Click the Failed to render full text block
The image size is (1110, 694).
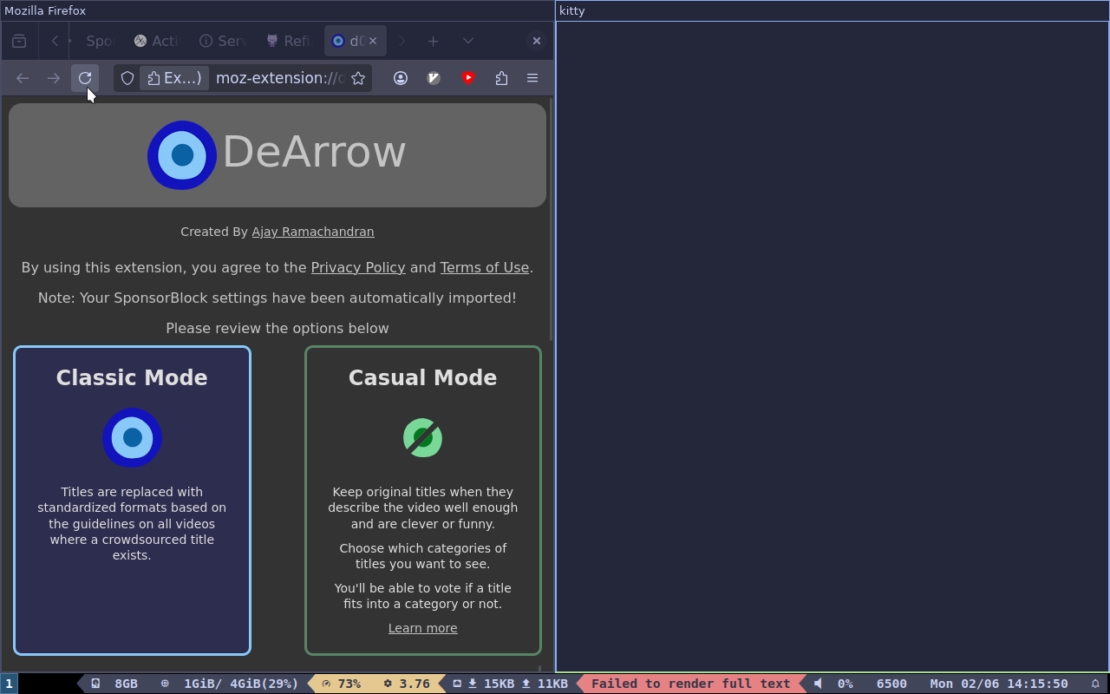coord(691,684)
